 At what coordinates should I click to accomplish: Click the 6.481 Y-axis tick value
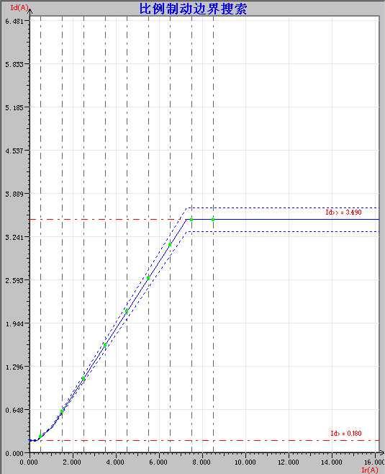point(14,21)
